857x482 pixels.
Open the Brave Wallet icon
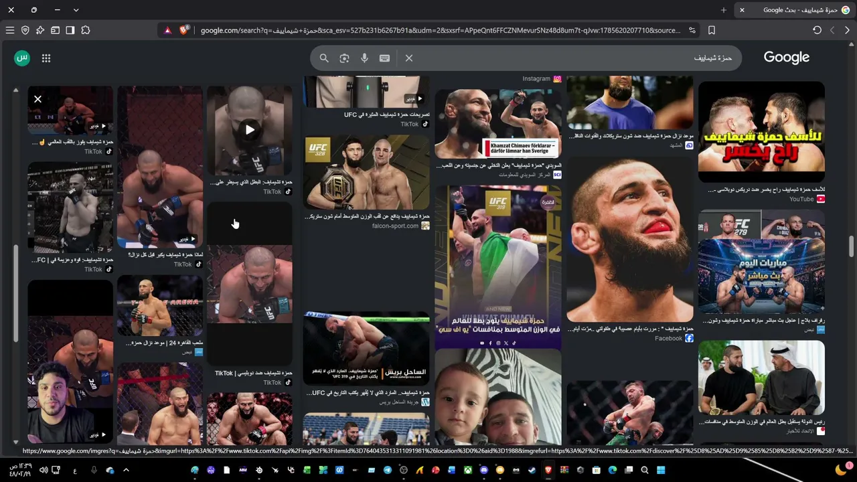click(x=56, y=30)
